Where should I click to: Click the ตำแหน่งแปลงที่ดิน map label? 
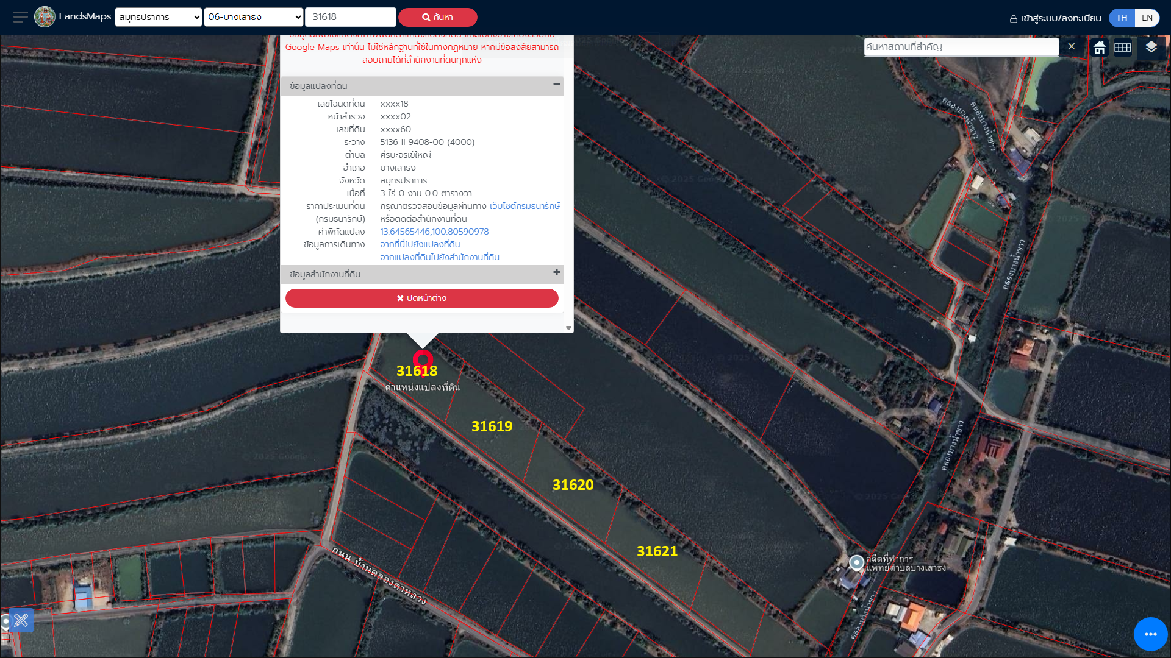pyautogui.click(x=422, y=387)
